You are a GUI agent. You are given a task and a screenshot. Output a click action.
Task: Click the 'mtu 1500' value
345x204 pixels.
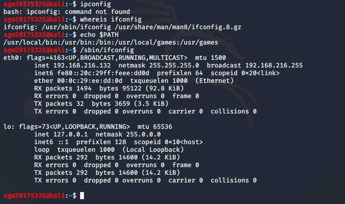point(211,58)
